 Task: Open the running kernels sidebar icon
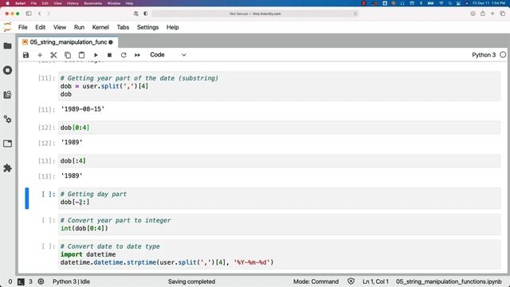pos(7,70)
